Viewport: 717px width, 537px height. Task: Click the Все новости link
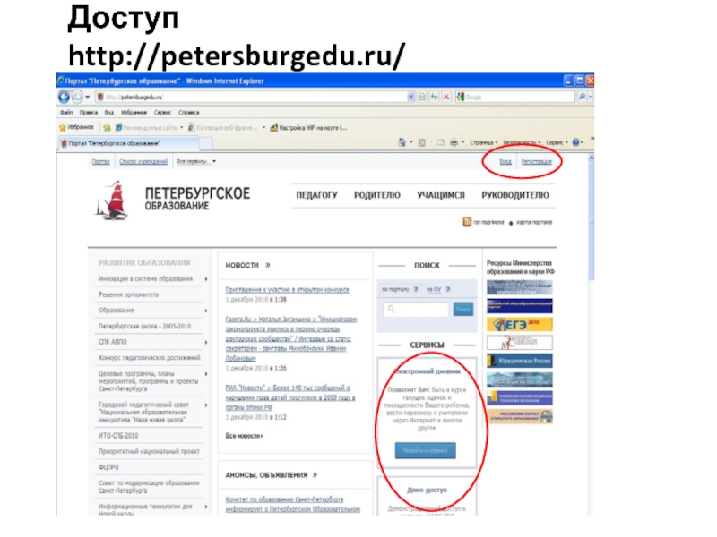244,436
